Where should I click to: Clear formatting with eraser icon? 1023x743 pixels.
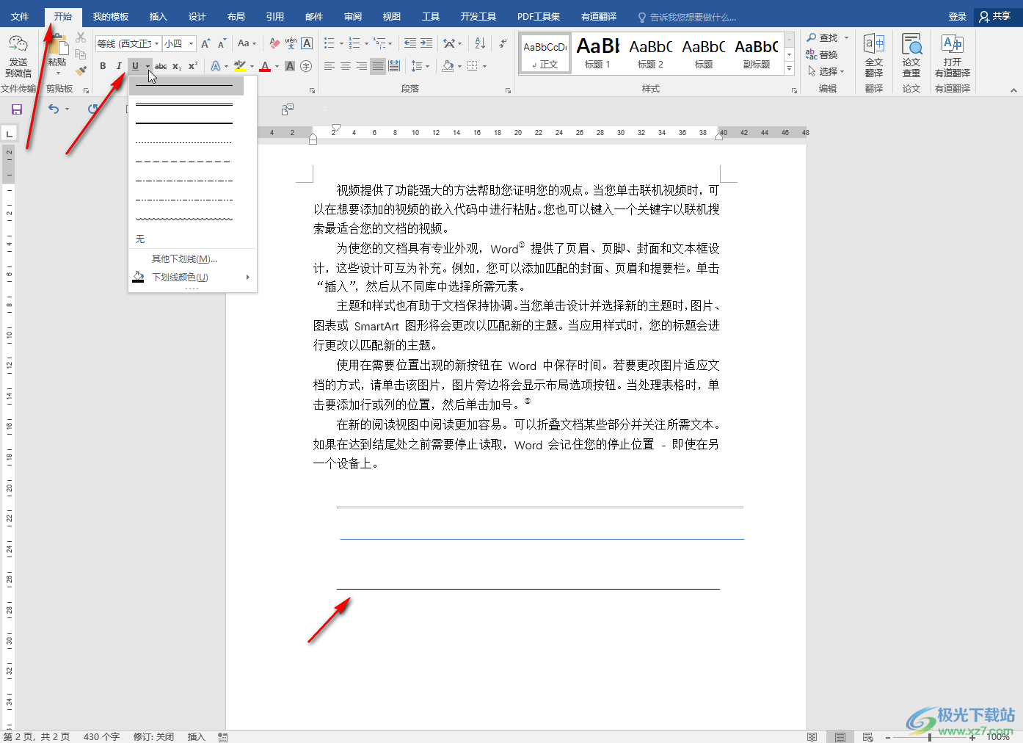coord(274,44)
